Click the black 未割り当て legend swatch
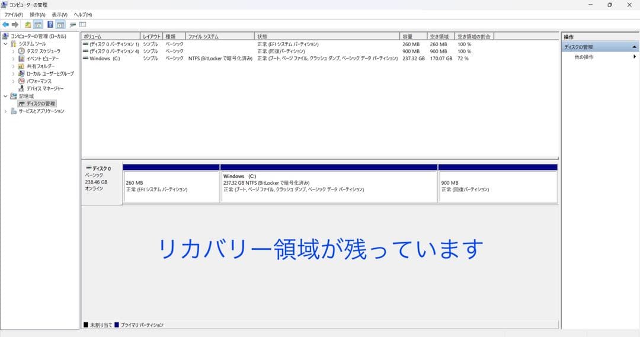 [x=86, y=325]
